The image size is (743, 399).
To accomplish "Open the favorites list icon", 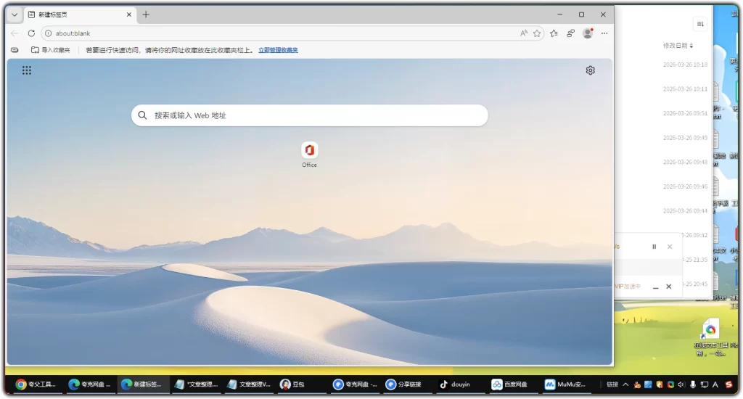I will tap(554, 33).
